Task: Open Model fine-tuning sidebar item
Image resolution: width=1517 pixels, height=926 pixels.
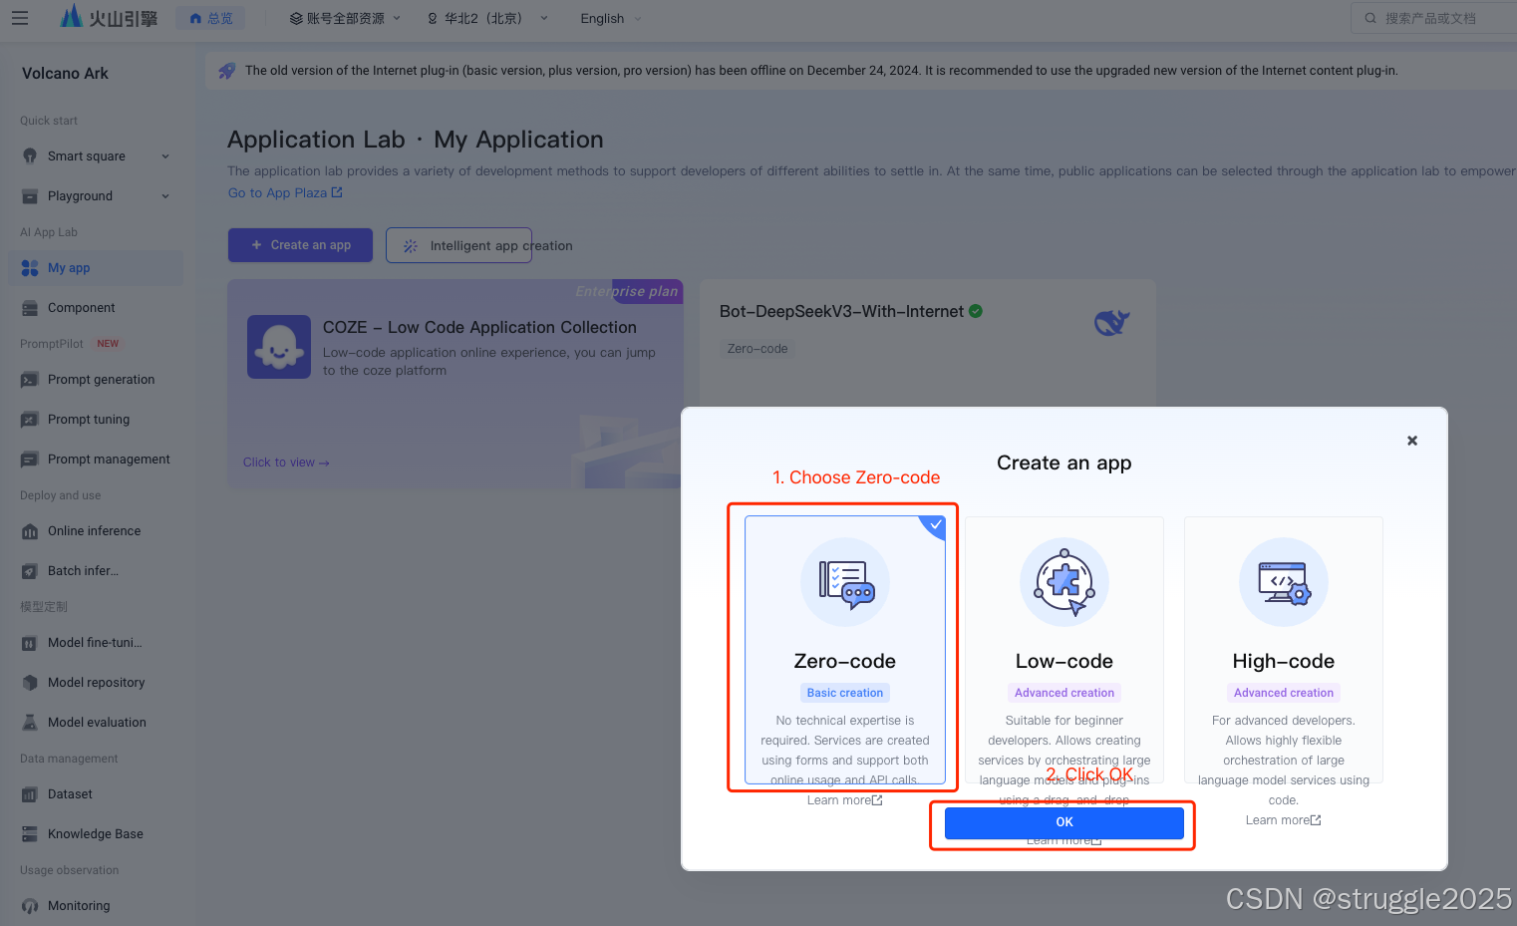Action: coord(96,643)
